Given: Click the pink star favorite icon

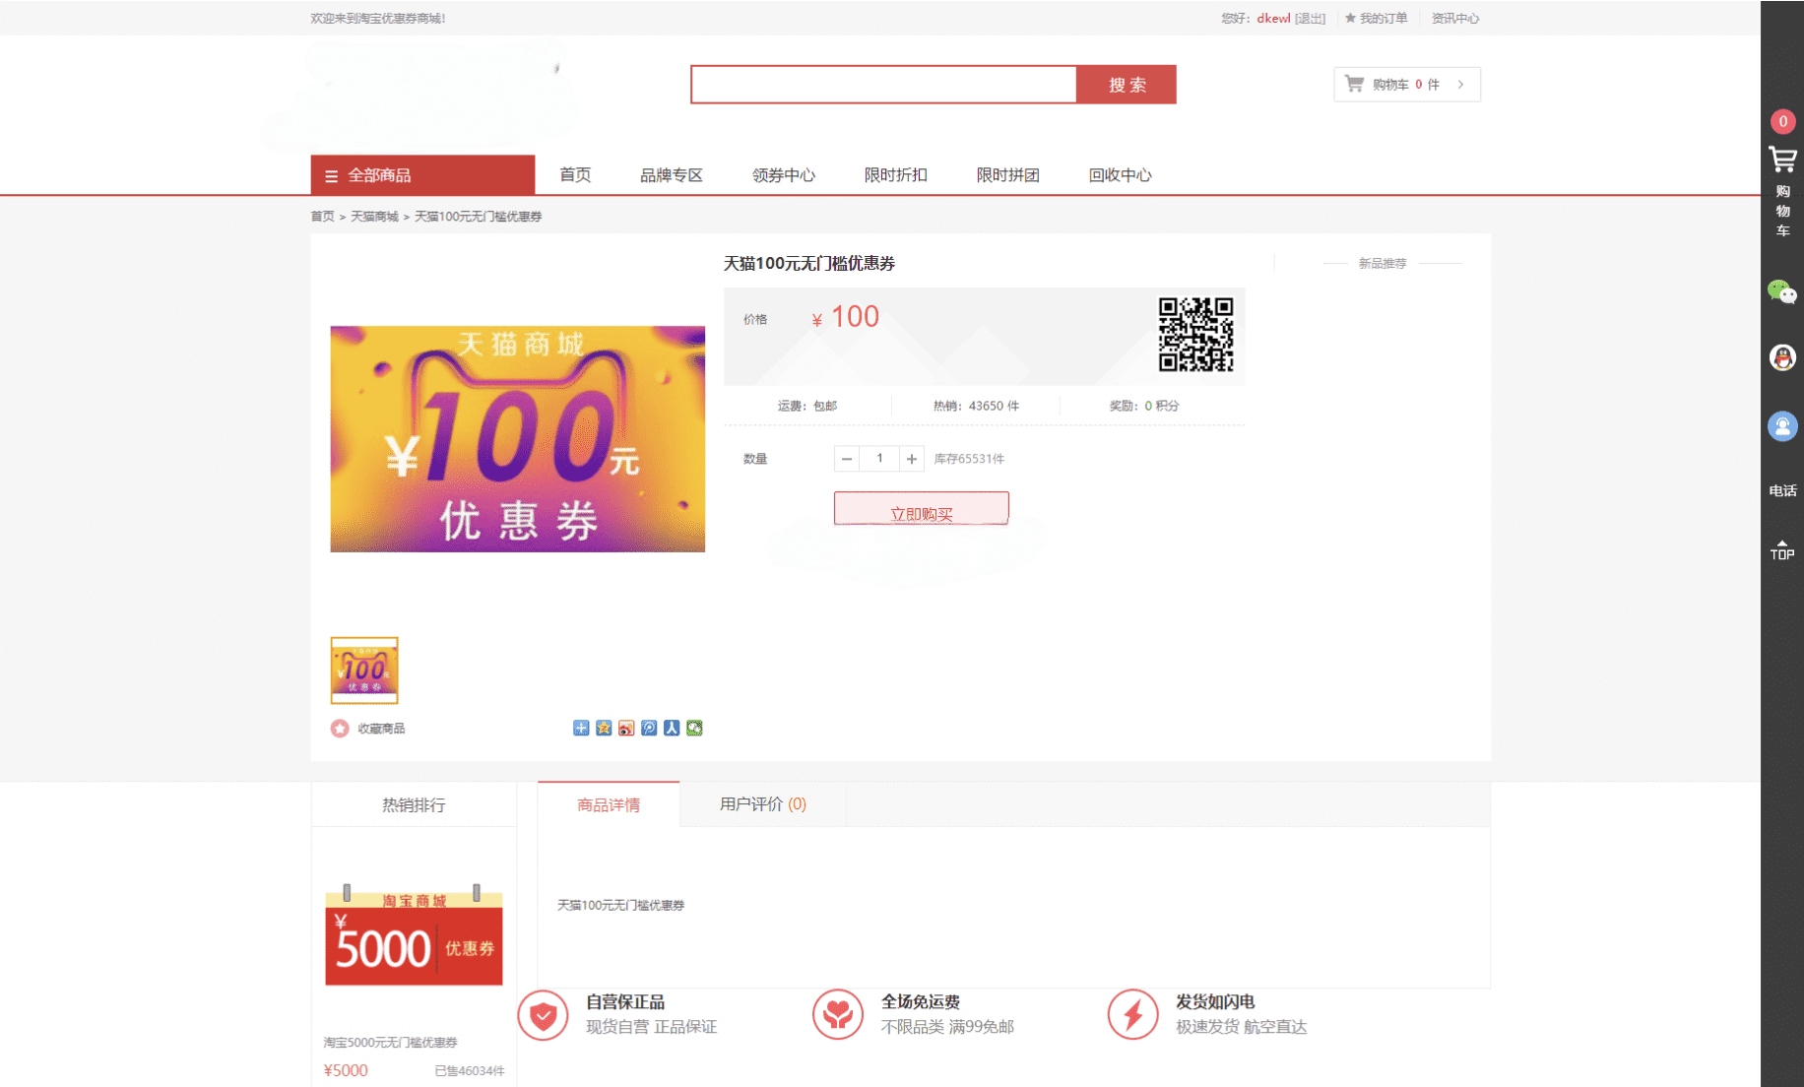Looking at the screenshot, I should click(340, 729).
